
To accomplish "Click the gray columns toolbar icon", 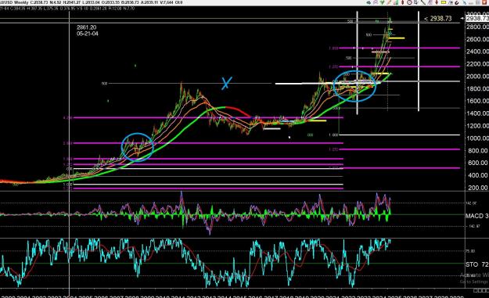I will [x=478, y=2].
